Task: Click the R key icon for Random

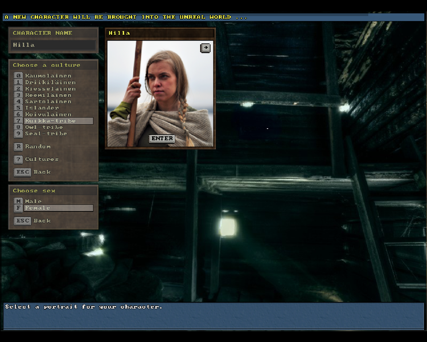Action: (x=19, y=146)
